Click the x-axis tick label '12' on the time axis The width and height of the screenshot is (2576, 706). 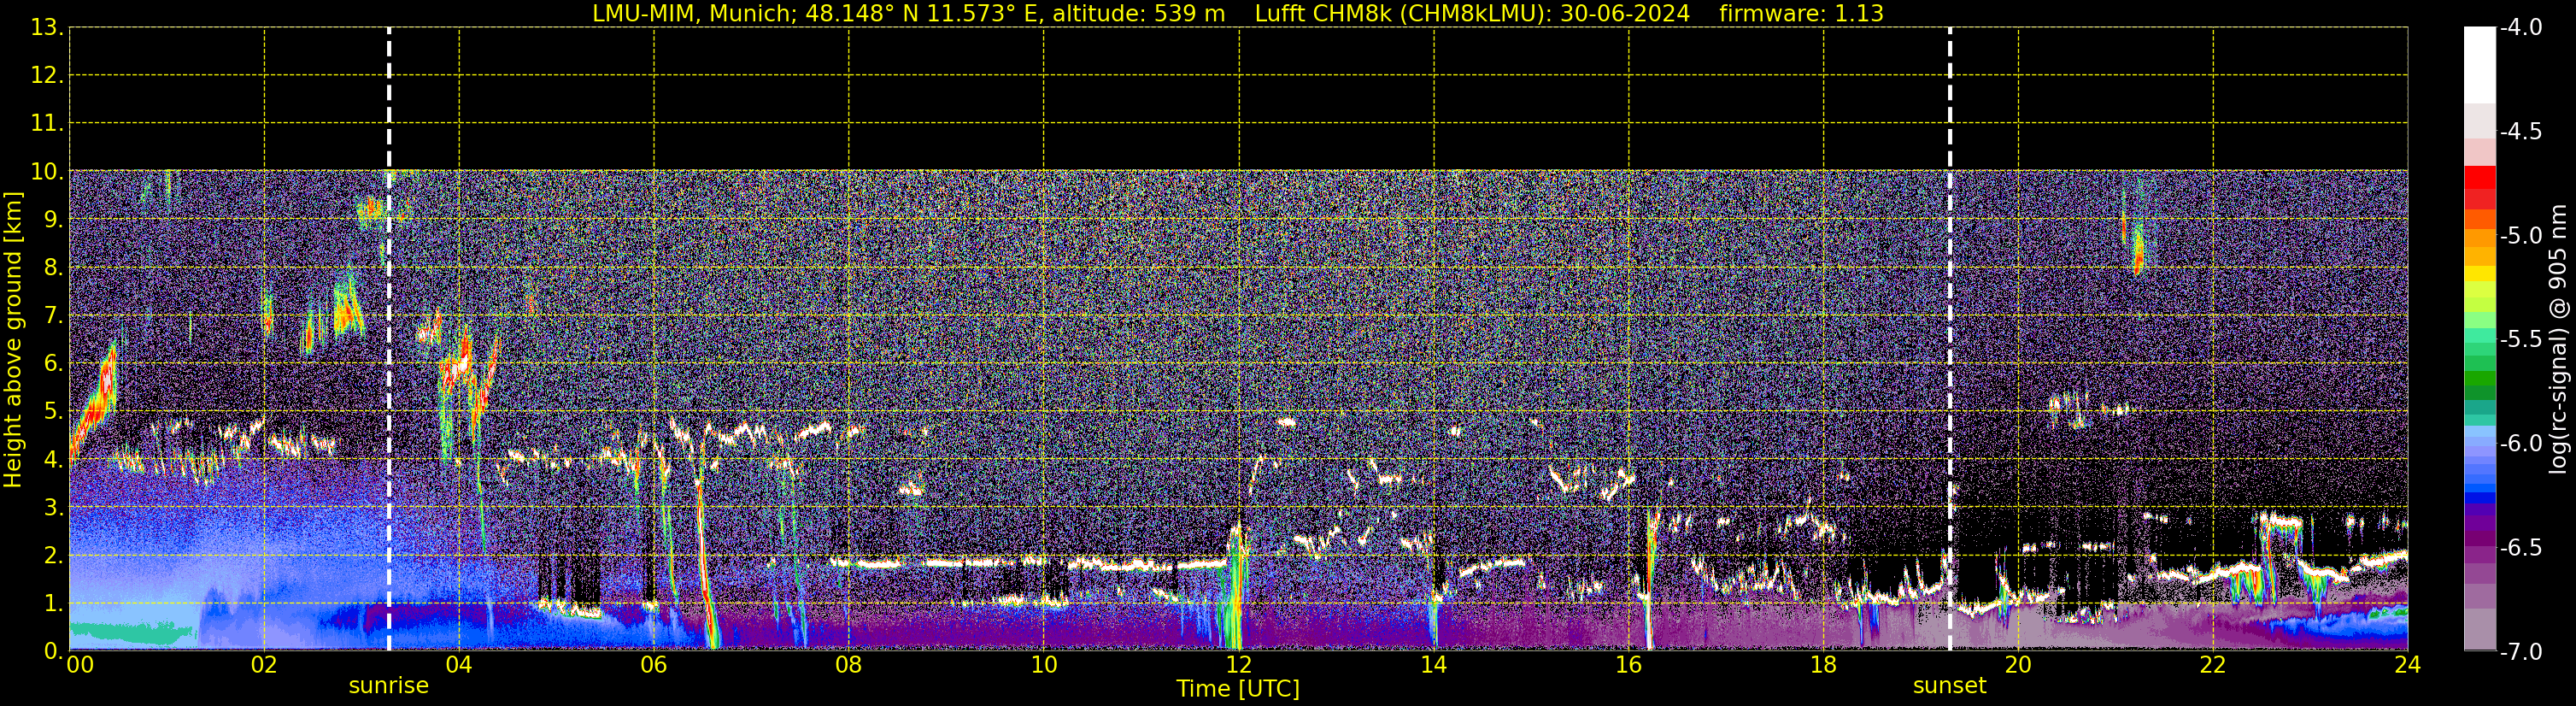(1239, 665)
